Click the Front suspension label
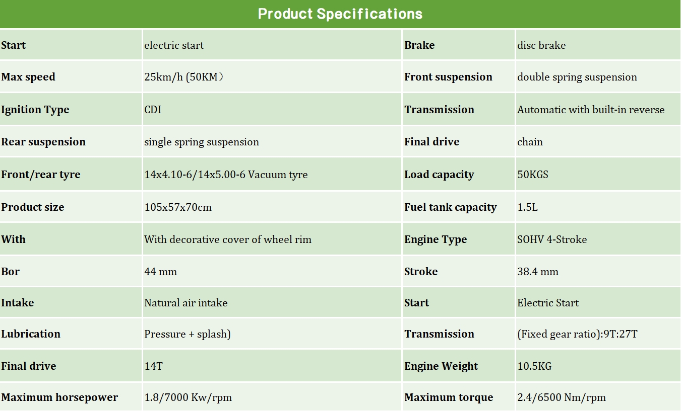This screenshot has width=682, height=411. [448, 77]
